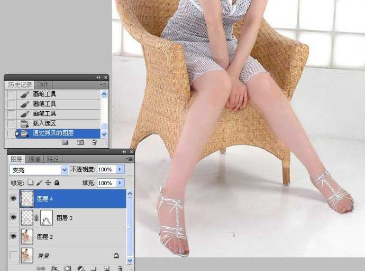Click the 不透明度 value field
365x271 pixels.
106,170
